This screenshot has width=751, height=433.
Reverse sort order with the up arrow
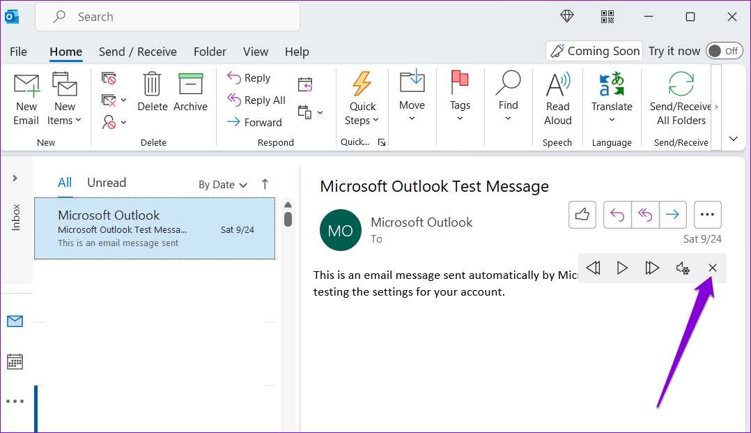click(265, 184)
